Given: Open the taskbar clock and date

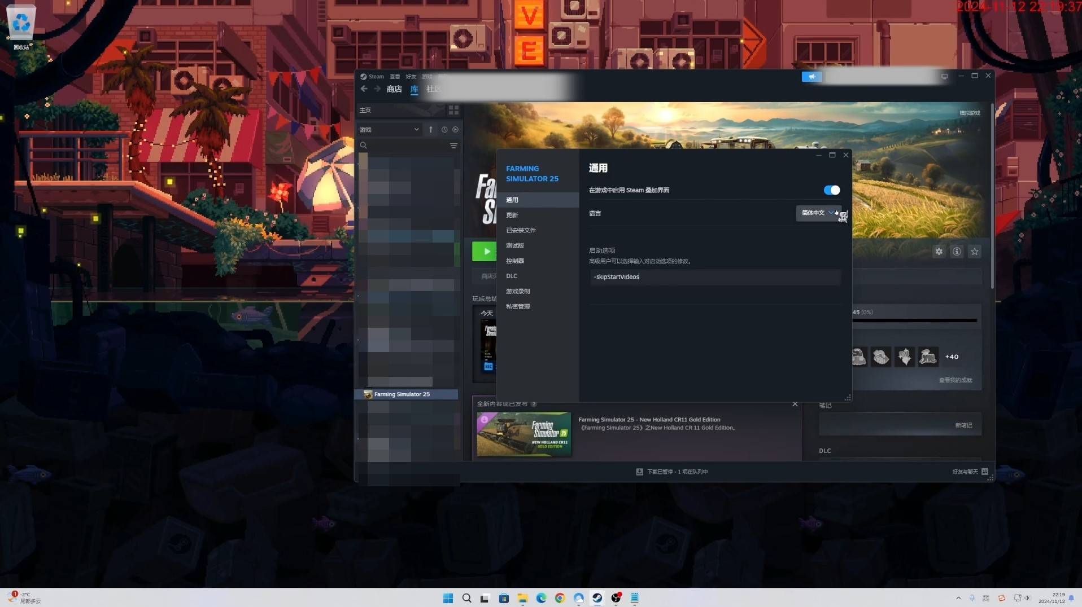Looking at the screenshot, I should tap(1052, 598).
